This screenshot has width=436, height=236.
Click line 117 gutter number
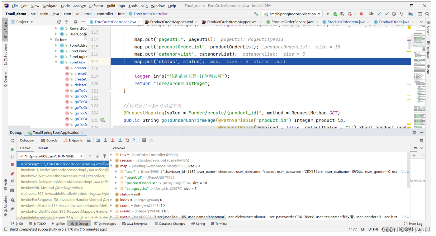pos(95,62)
